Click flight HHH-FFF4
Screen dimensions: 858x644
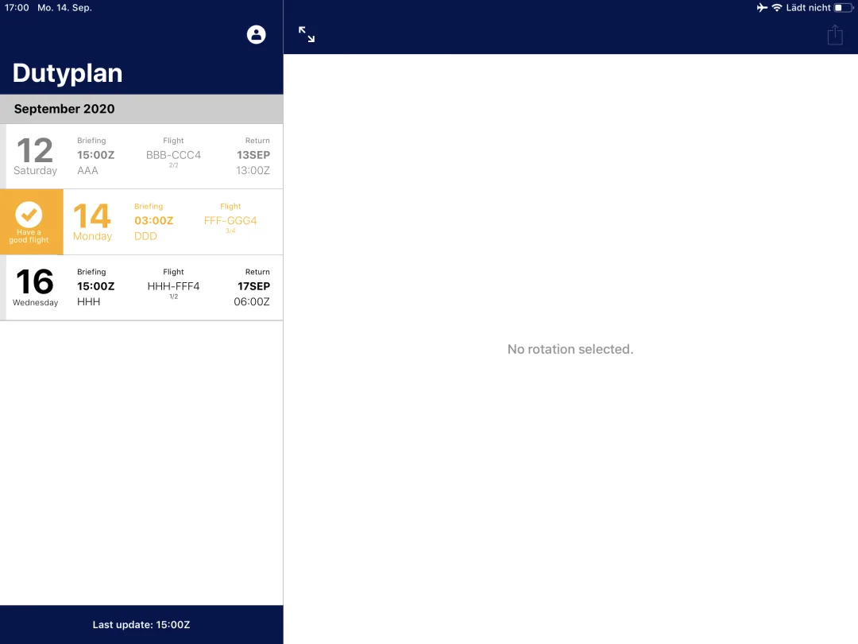[173, 286]
